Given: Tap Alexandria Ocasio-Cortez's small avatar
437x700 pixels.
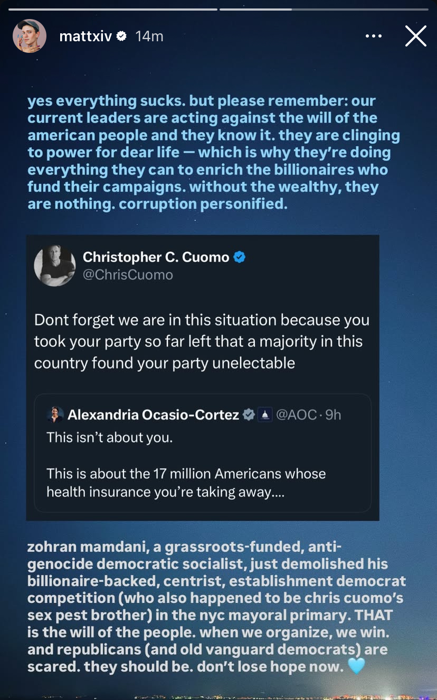Looking at the screenshot, I should (55, 415).
